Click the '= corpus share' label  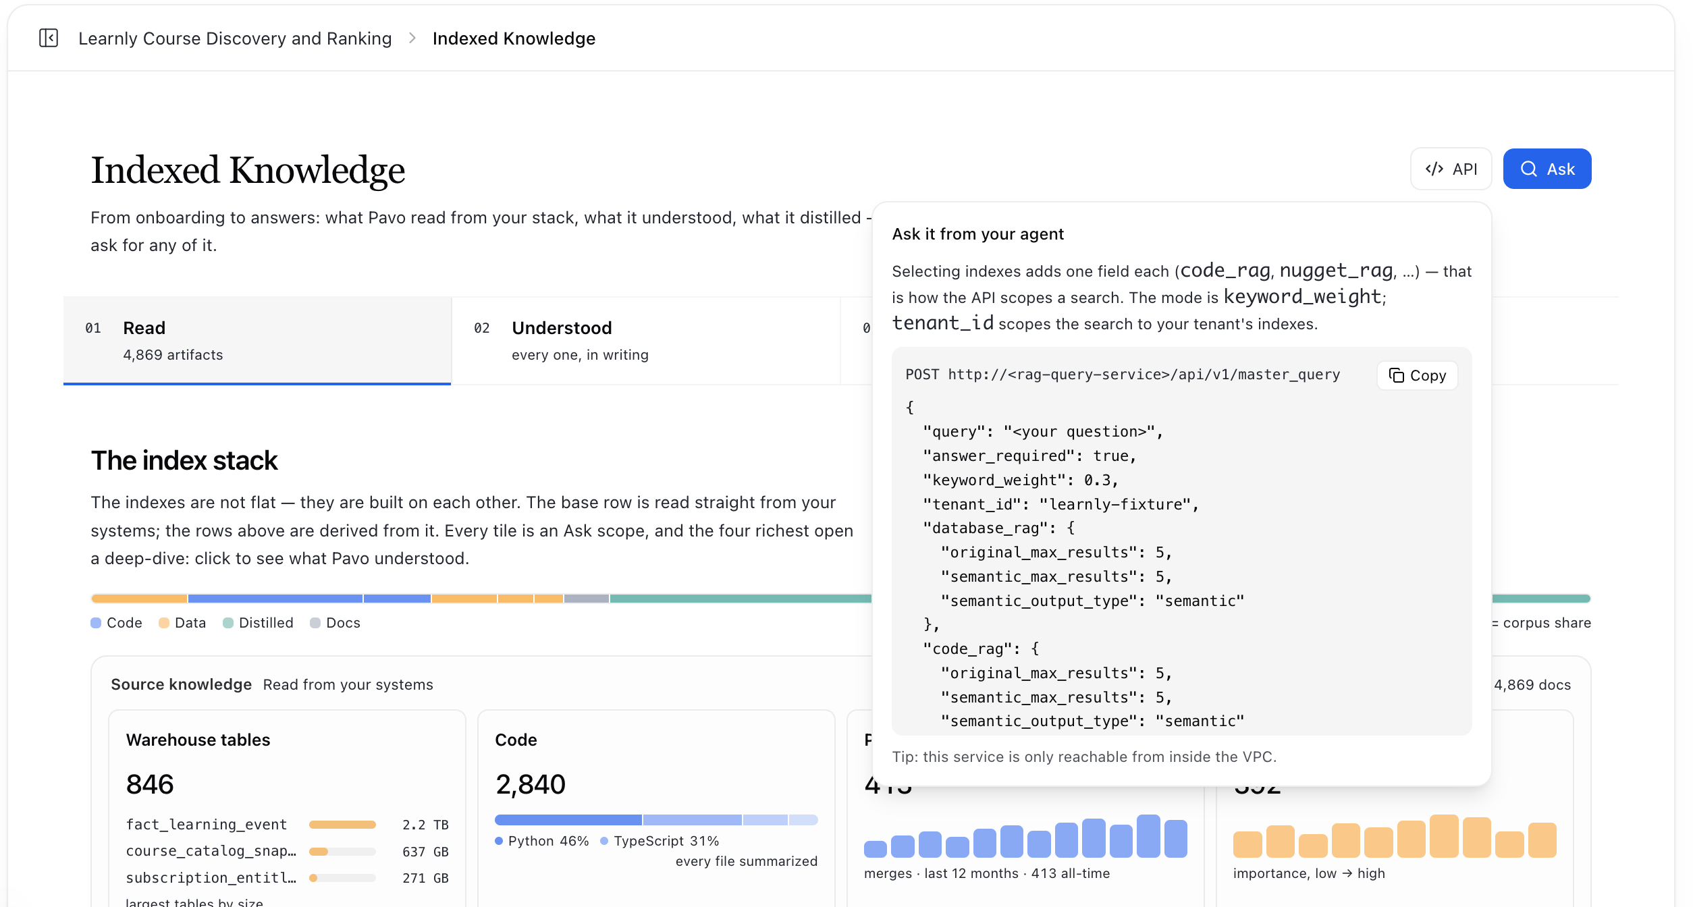coord(1541,623)
